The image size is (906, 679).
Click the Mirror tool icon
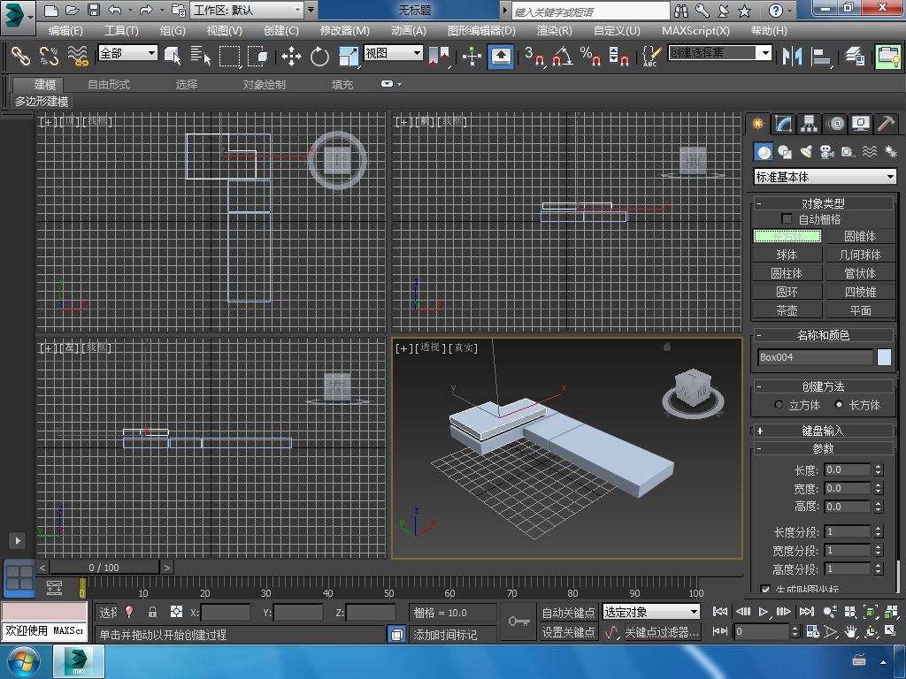click(792, 56)
